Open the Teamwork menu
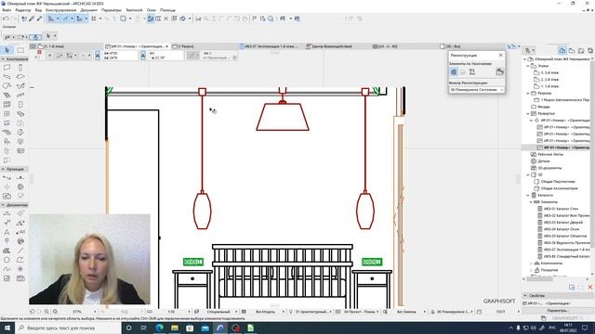 134,10
